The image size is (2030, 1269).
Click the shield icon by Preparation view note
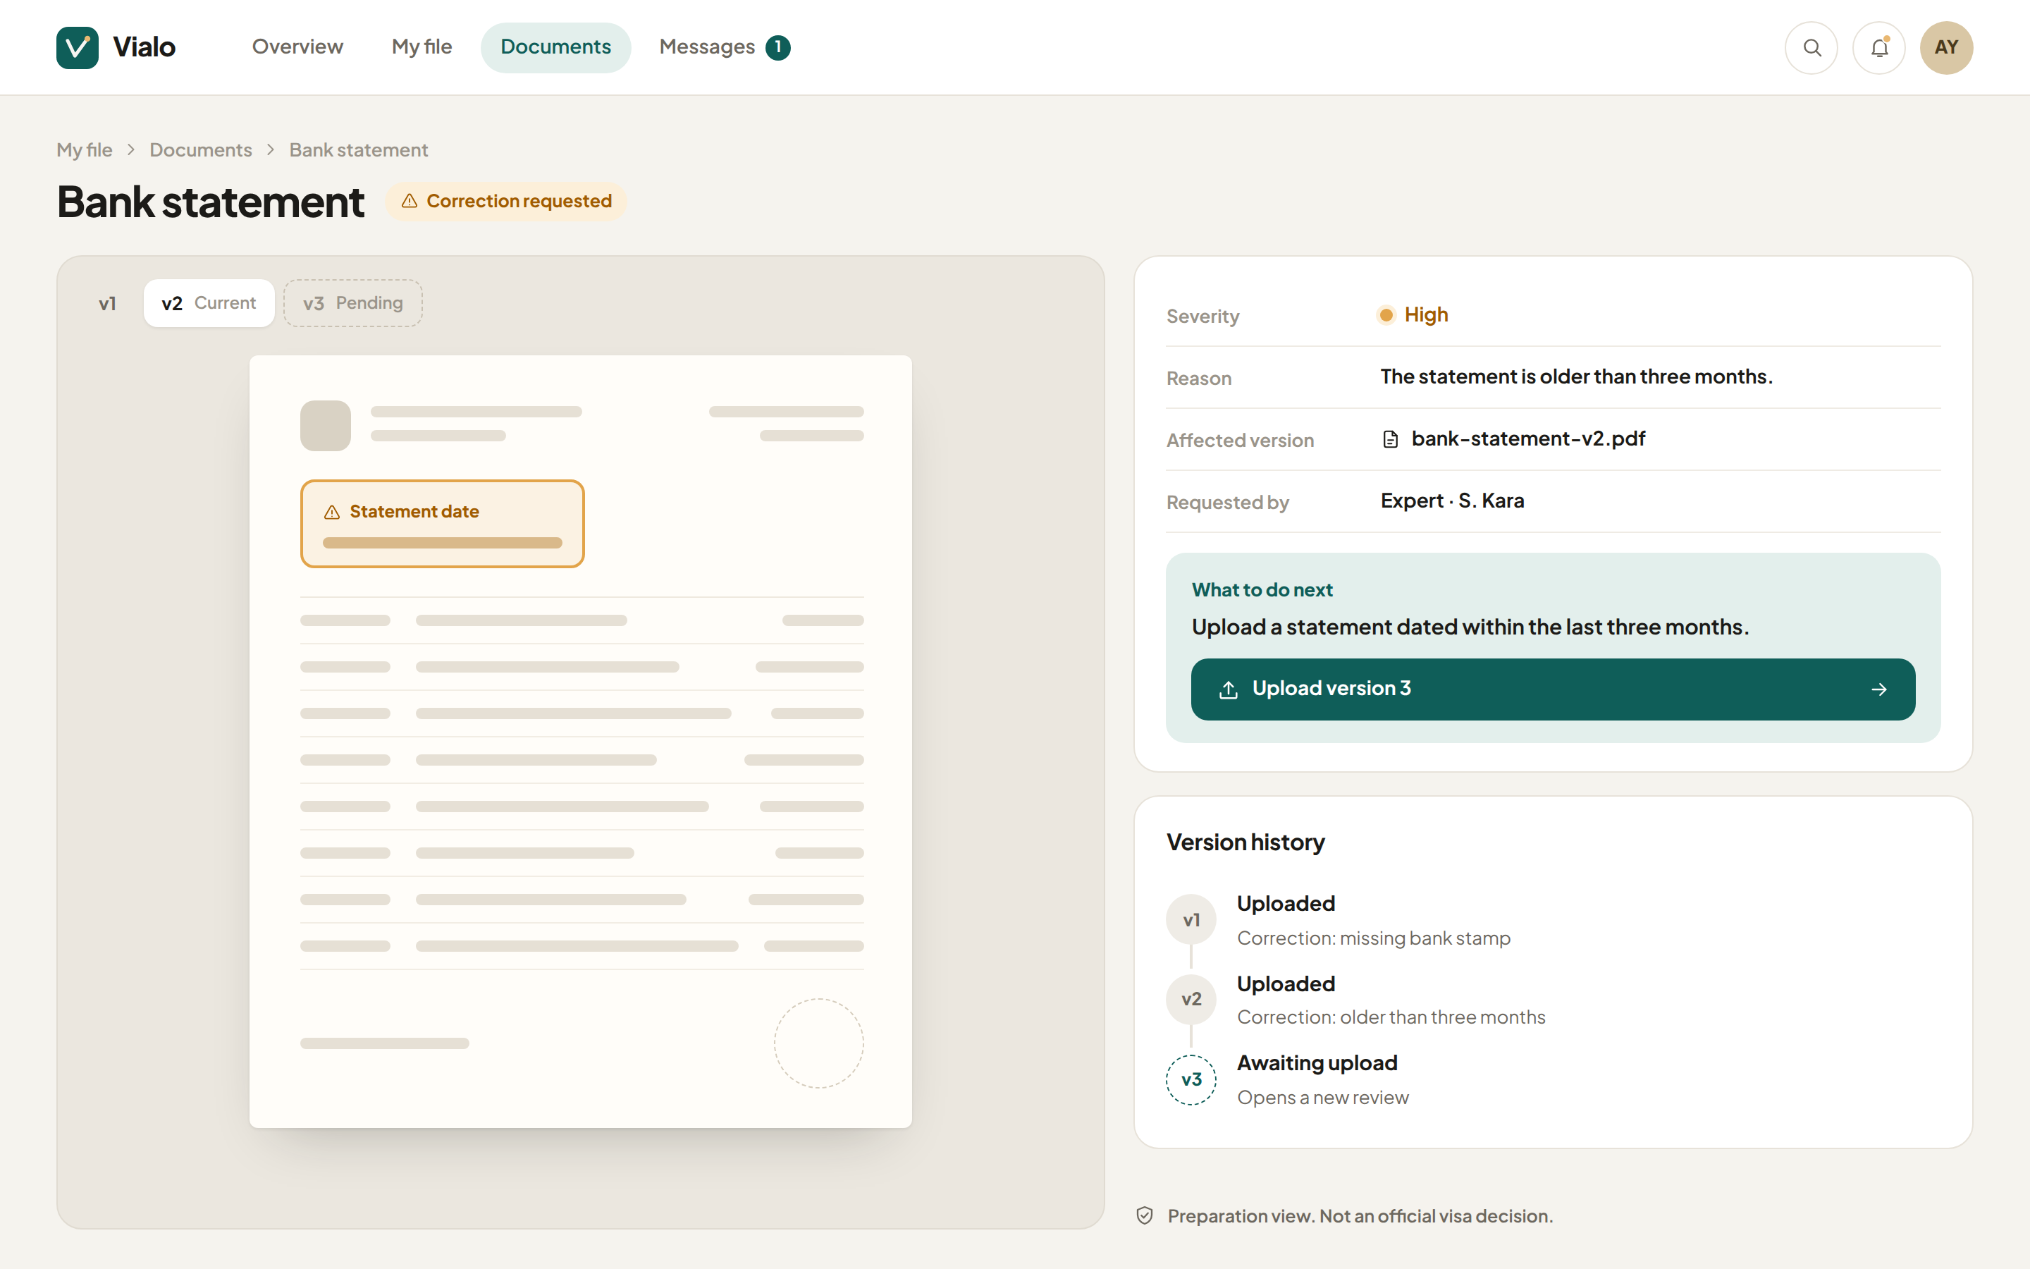(x=1145, y=1216)
